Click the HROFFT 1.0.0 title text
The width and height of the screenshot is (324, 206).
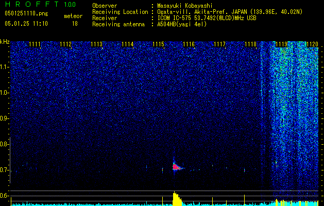pyautogui.click(x=40, y=4)
